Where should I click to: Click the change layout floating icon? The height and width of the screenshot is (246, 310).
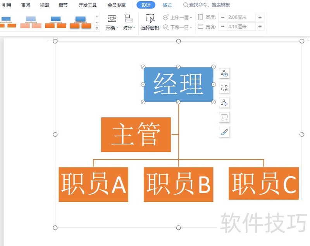tap(224, 88)
